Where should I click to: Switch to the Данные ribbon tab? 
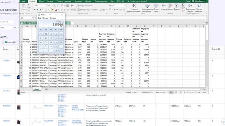[88, 1]
